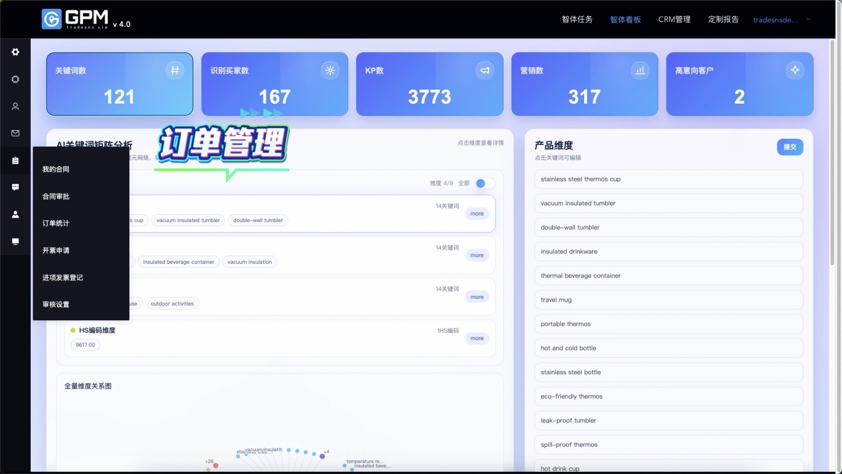
Task: Click the megaphone icon on KP数 card
Action: (485, 71)
